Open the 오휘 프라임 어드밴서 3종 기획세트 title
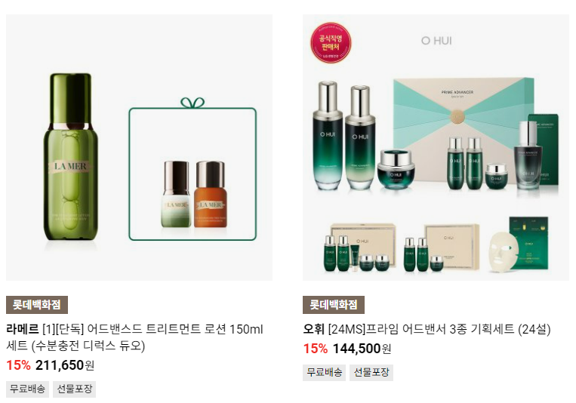Screen dimensions: 576x403 tap(427, 329)
